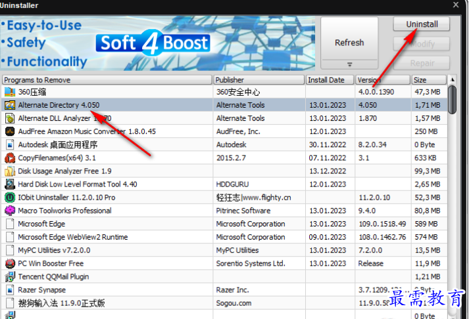The height and width of the screenshot is (319, 469).
Task: Click version cell 109.0.1518.49
Action: (382, 224)
